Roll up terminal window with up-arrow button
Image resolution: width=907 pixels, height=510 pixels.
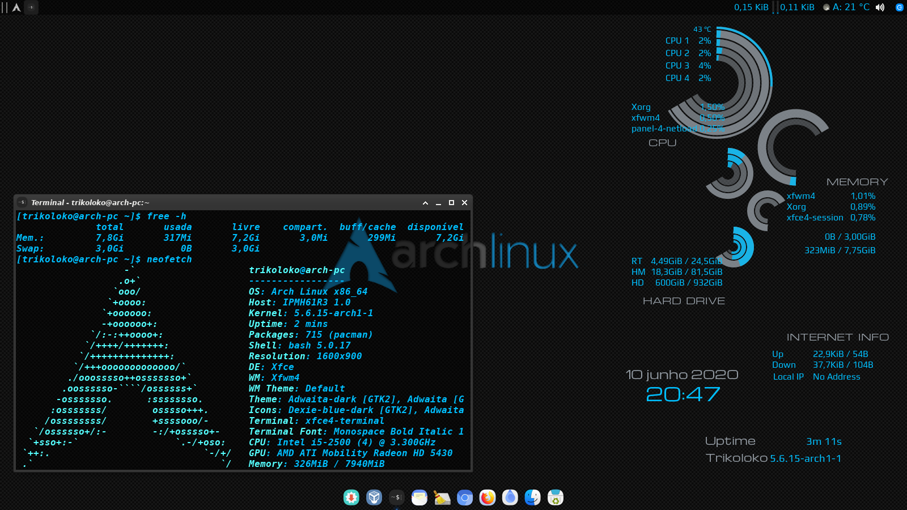(425, 203)
